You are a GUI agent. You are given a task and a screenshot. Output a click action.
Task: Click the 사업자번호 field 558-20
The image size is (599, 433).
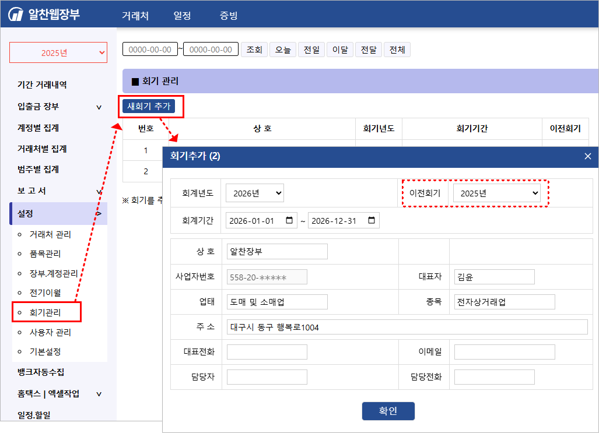point(267,277)
